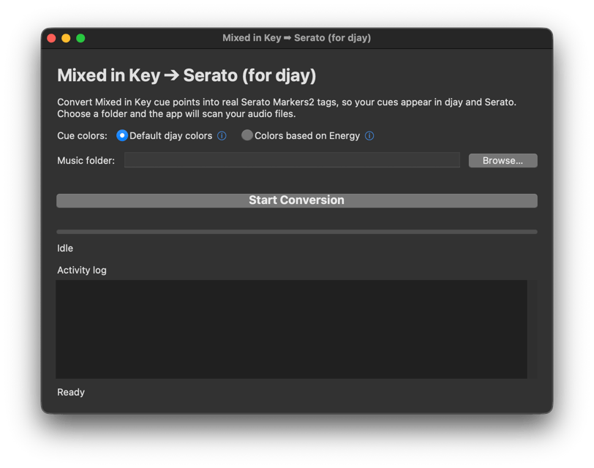
Task: Close the window with the red button
Action: tap(51, 38)
